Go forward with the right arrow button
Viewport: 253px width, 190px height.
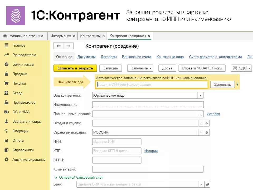69,46
